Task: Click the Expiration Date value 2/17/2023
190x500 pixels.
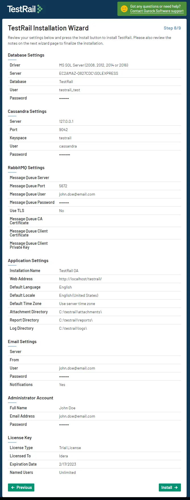Action: point(67,464)
